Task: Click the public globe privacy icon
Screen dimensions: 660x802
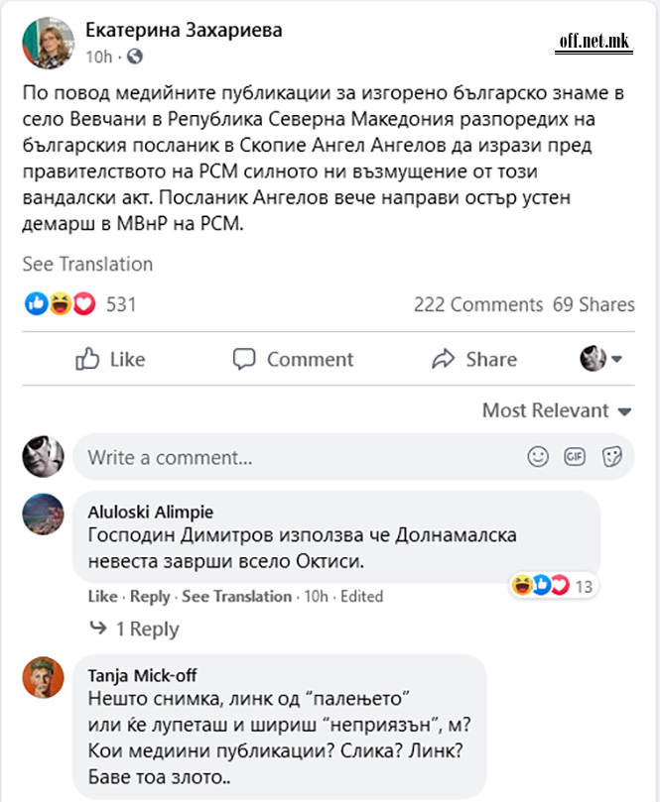Action: click(x=135, y=57)
